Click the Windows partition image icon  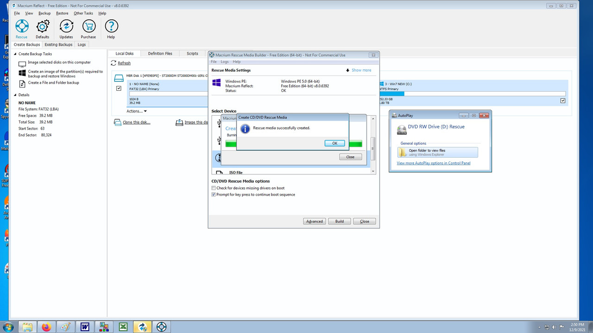tap(22, 73)
